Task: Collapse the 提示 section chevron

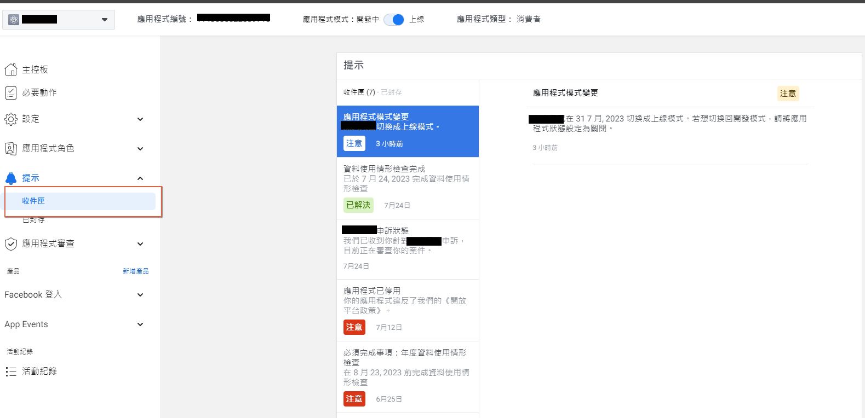Action: tap(140, 178)
